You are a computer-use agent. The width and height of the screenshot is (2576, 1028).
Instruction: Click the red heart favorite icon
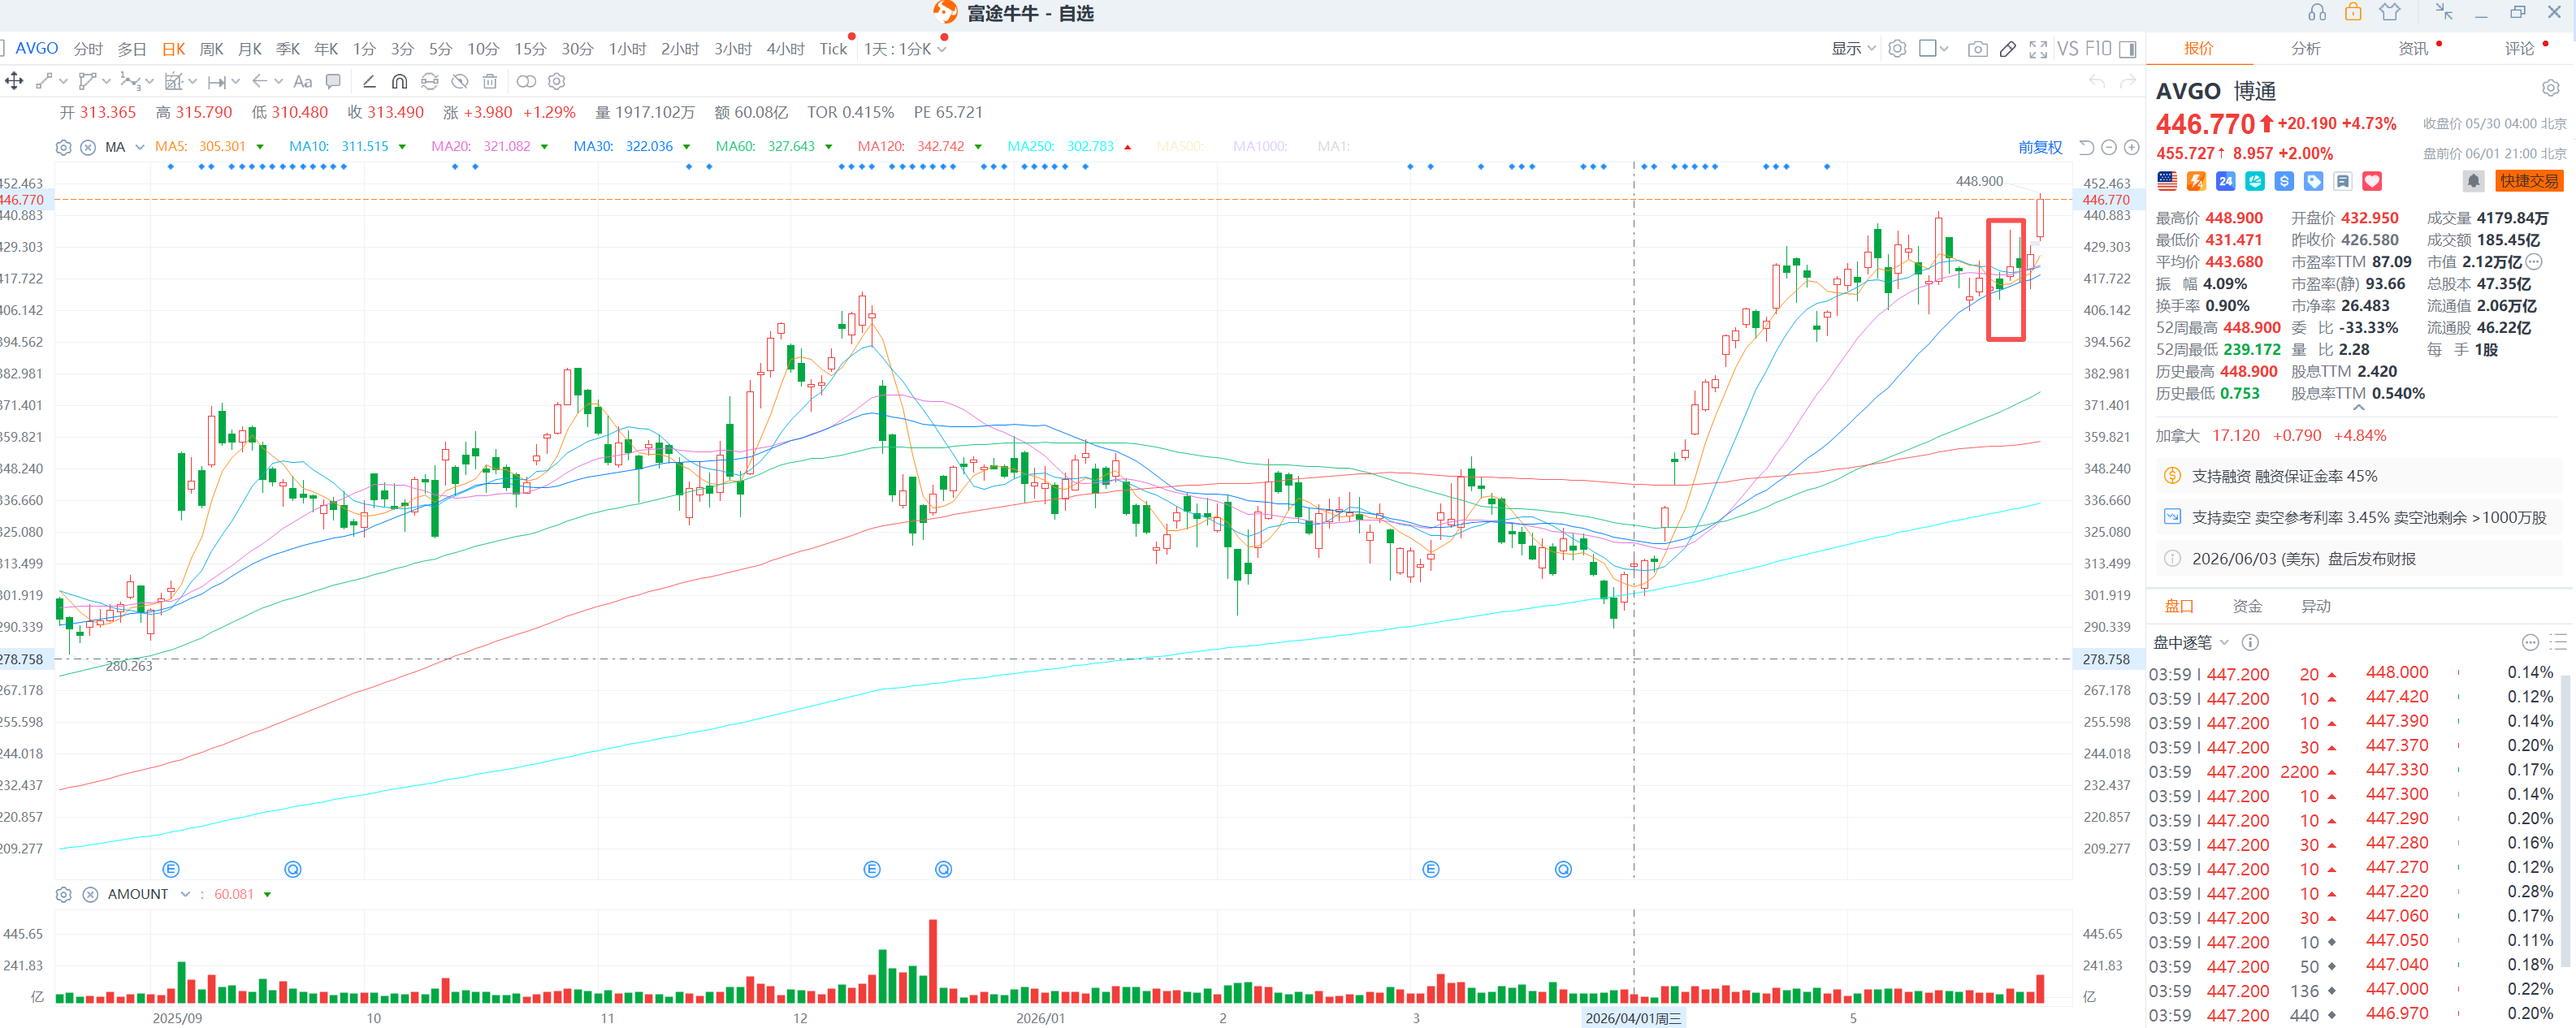(2372, 181)
